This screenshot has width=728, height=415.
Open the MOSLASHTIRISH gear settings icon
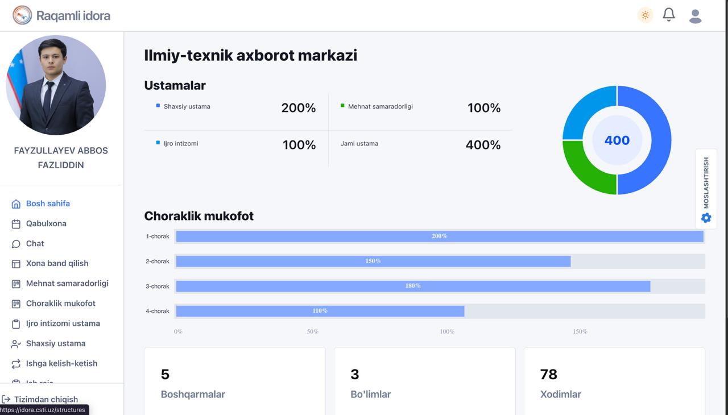[x=705, y=218]
